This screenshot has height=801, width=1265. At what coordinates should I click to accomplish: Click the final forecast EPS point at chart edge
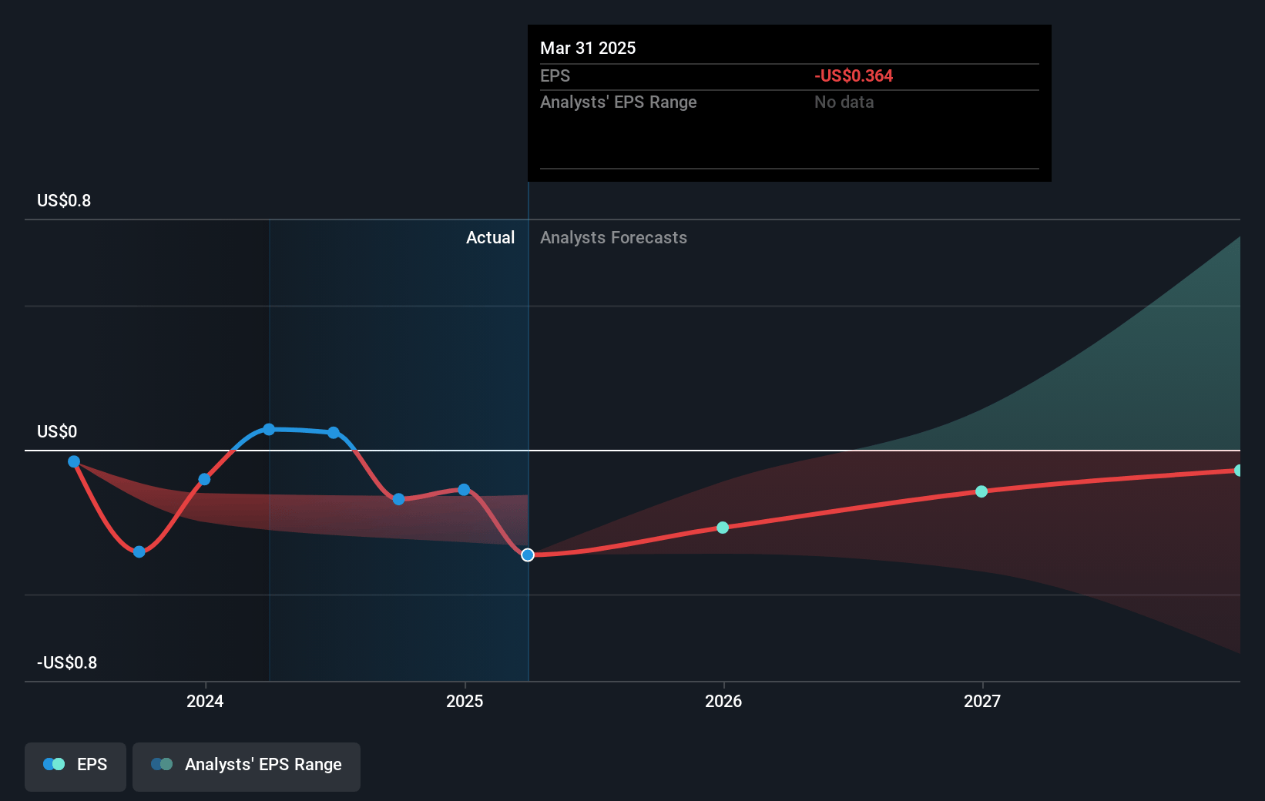pyautogui.click(x=1238, y=471)
